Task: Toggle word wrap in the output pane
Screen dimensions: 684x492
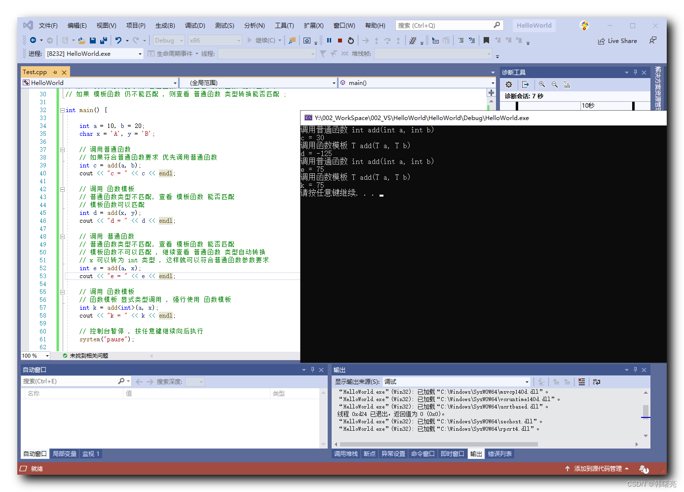Action: click(x=597, y=382)
